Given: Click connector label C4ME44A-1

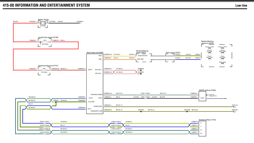Looking at the screenshot, I should click(194, 93).
